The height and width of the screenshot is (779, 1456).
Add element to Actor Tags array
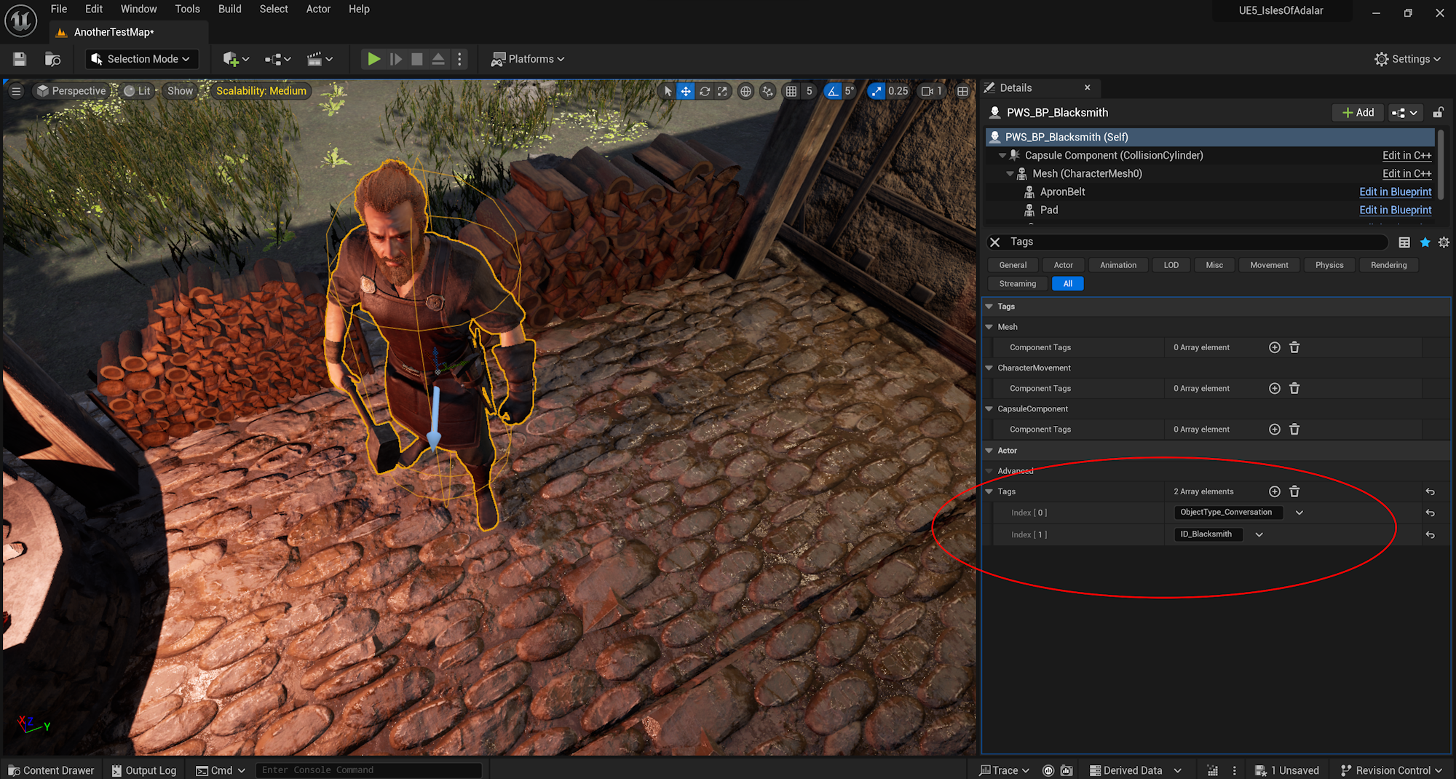coord(1274,491)
